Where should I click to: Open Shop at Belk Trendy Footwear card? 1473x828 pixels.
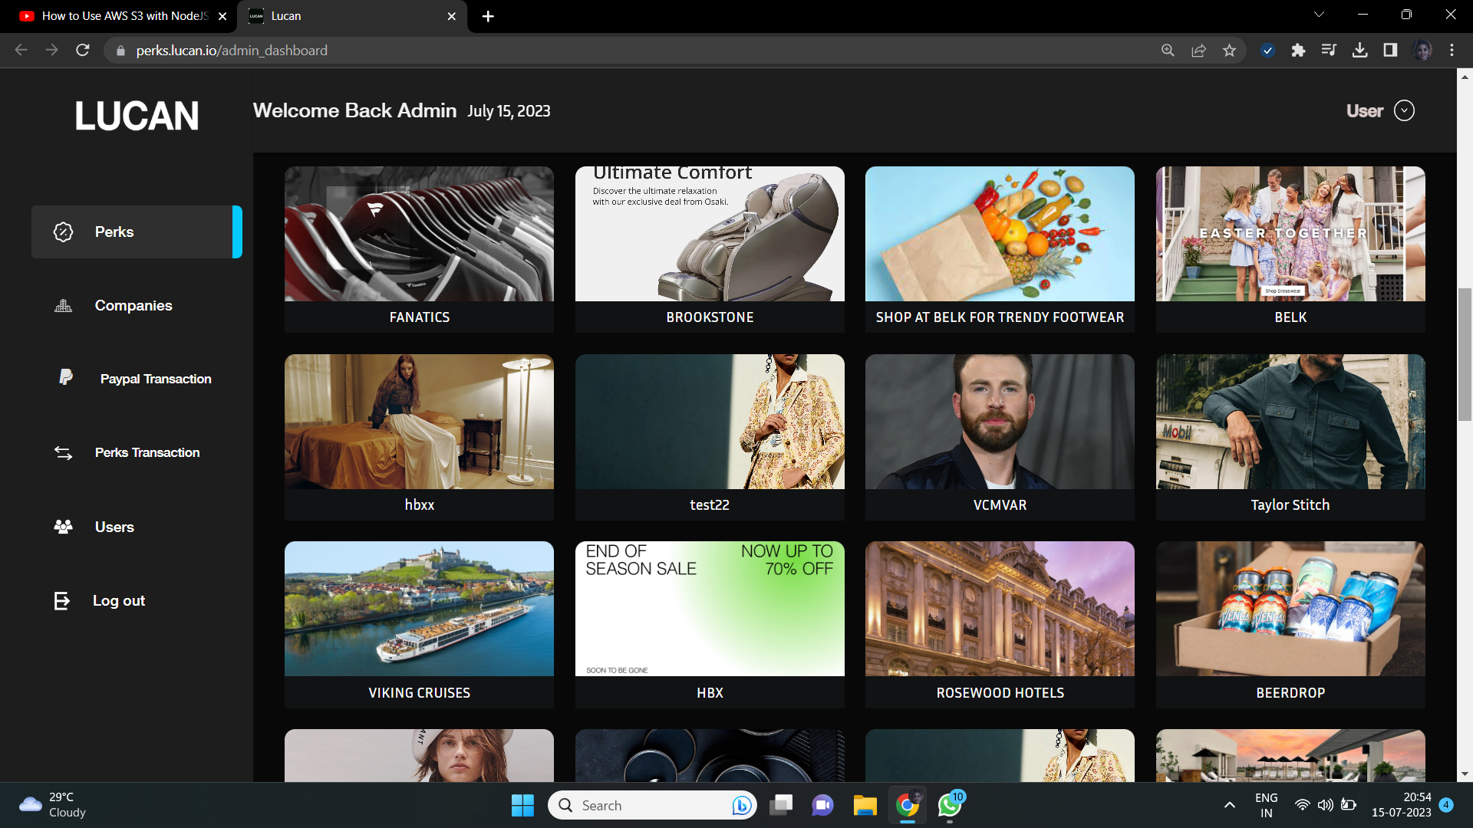[x=1000, y=249]
